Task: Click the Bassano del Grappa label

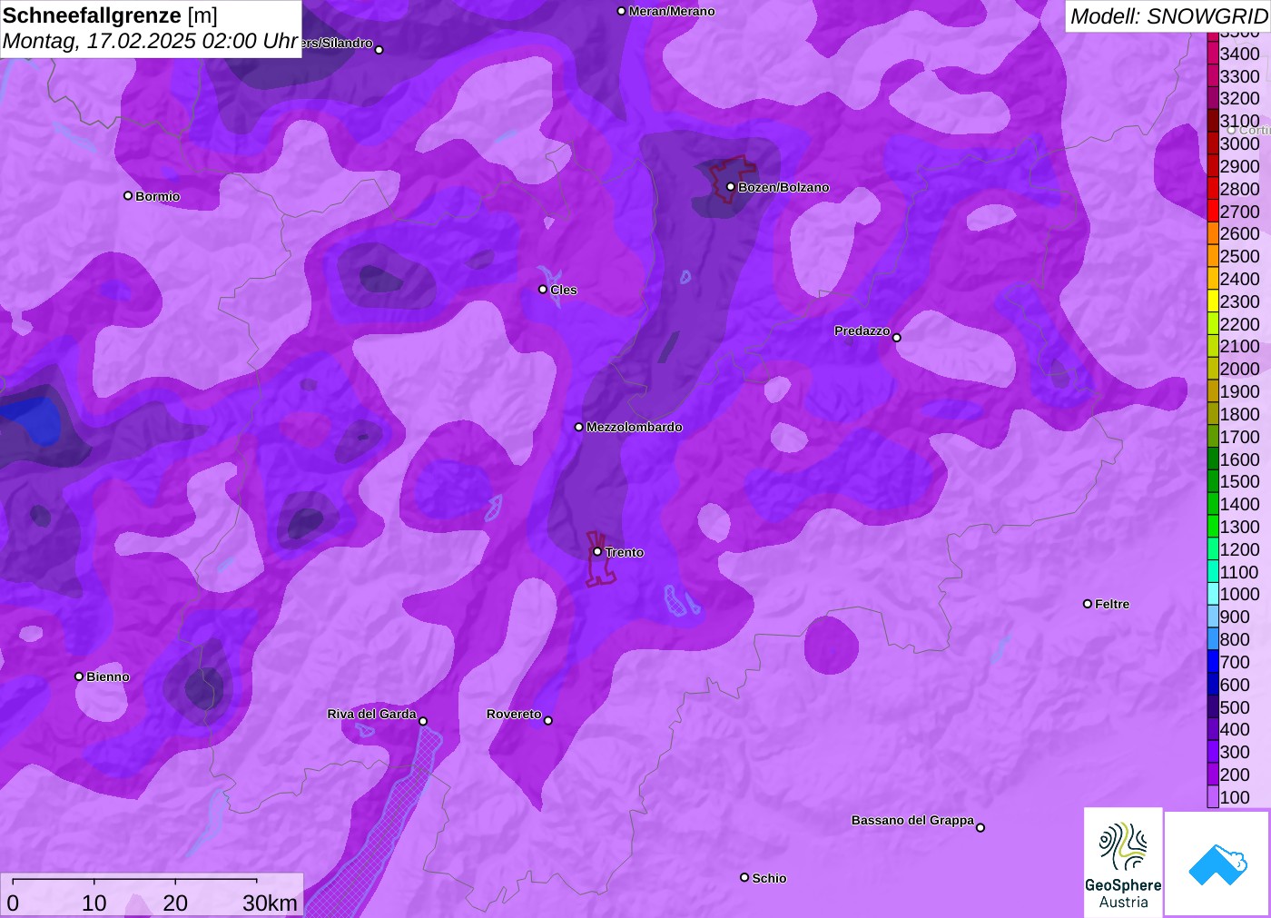Action: click(912, 820)
